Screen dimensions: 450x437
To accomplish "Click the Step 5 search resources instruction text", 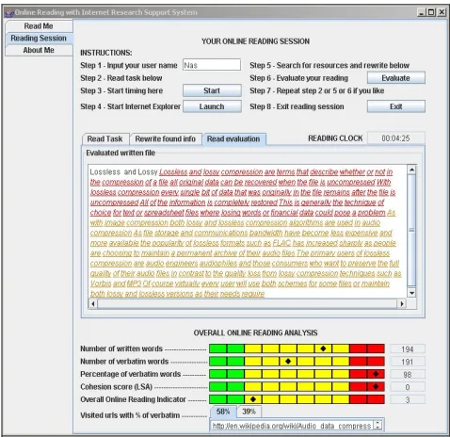I will [x=329, y=65].
